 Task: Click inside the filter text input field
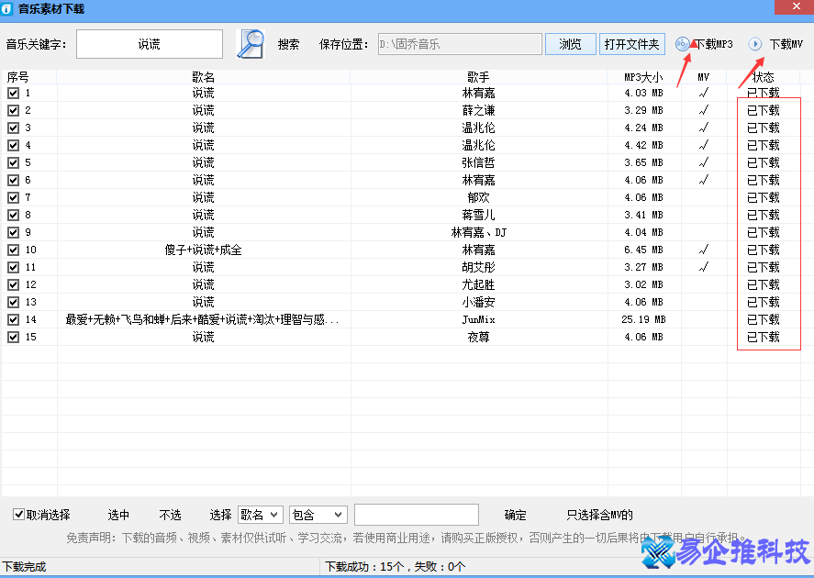[416, 514]
